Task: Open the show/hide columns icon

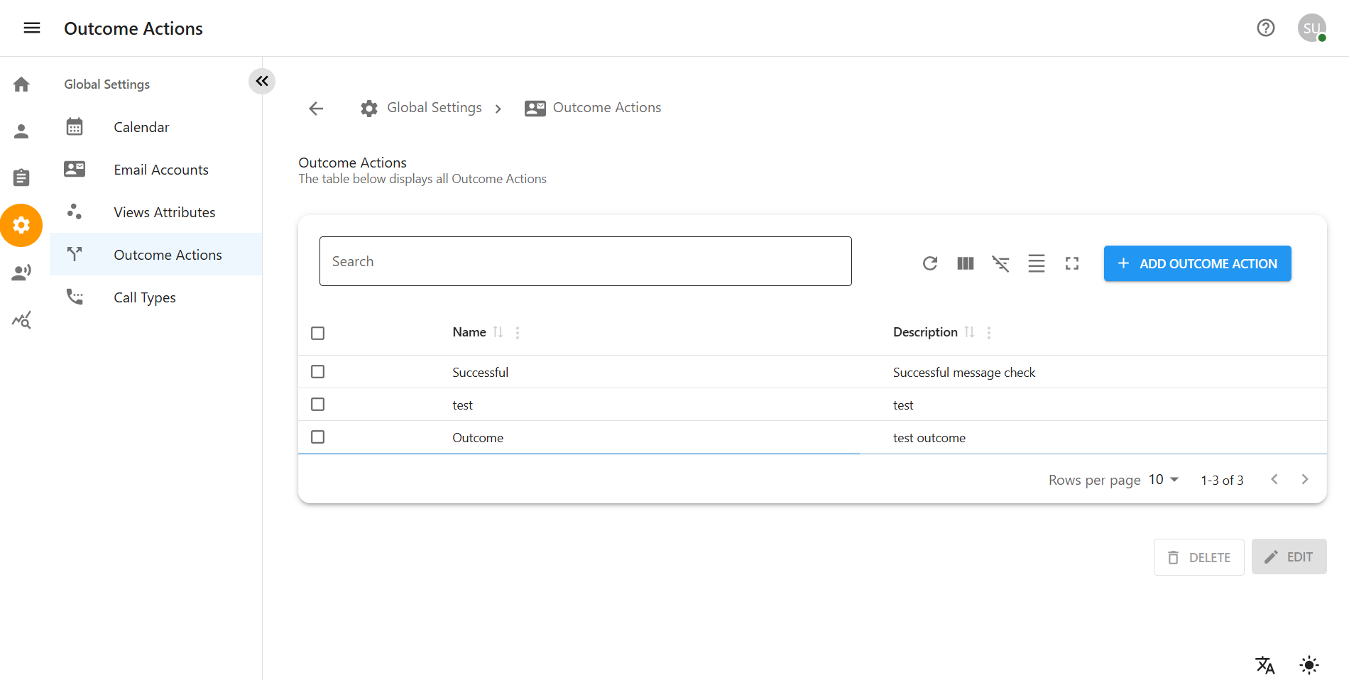Action: 965,263
